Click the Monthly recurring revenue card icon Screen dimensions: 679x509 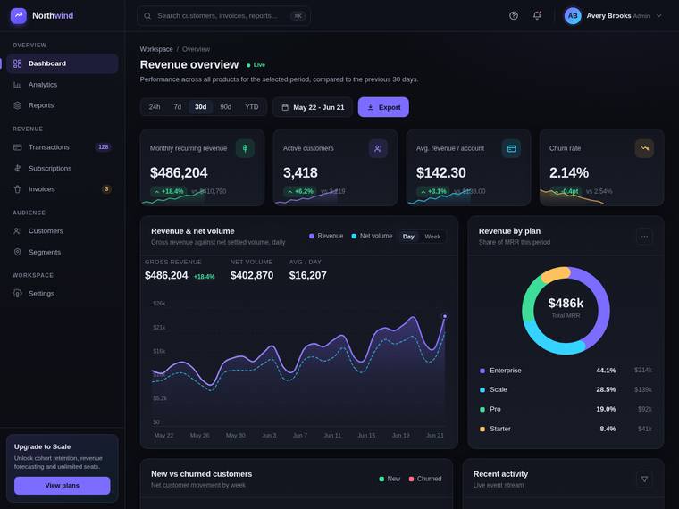[245, 148]
